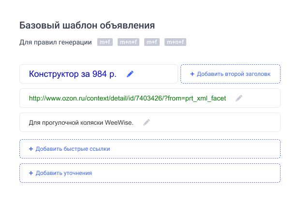This screenshot has height=202, width=300.
Task: Pick the last m+n+f tag
Action: (176, 43)
